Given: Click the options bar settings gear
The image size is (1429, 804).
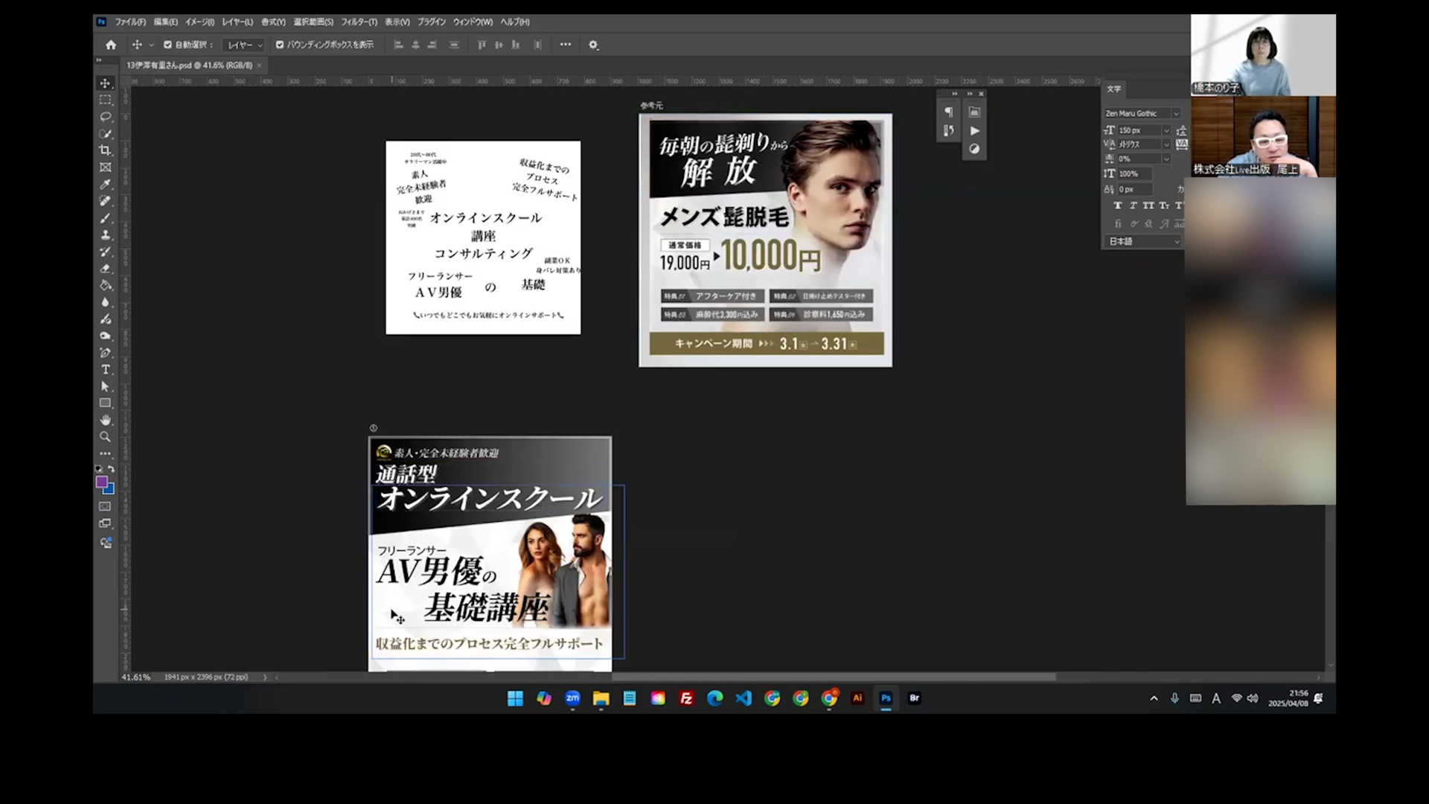Looking at the screenshot, I should pos(593,45).
